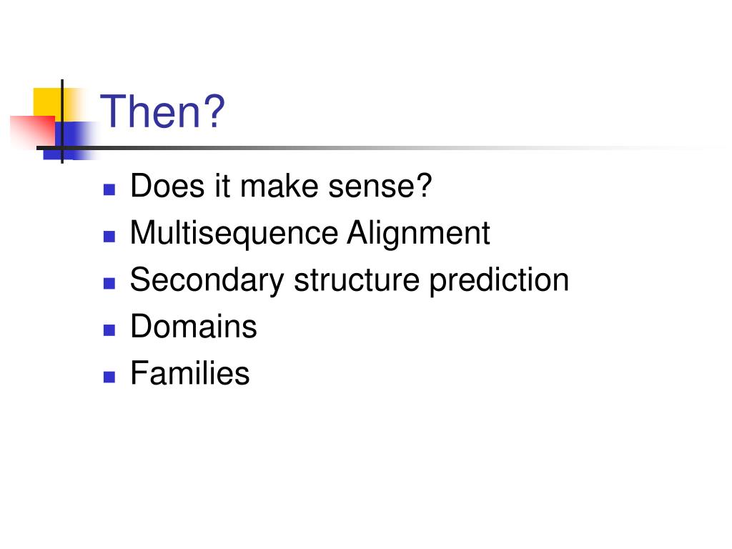Select the 'Does it make sense?' bullet text
This screenshot has height=549, width=732.
(281, 186)
